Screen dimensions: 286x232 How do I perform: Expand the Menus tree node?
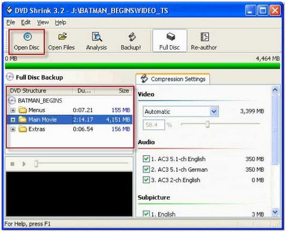click(13, 110)
